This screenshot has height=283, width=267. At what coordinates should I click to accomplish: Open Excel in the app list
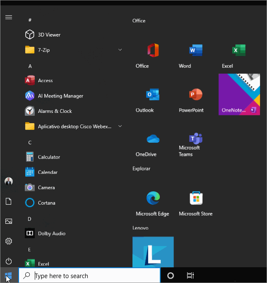tap(74, 263)
